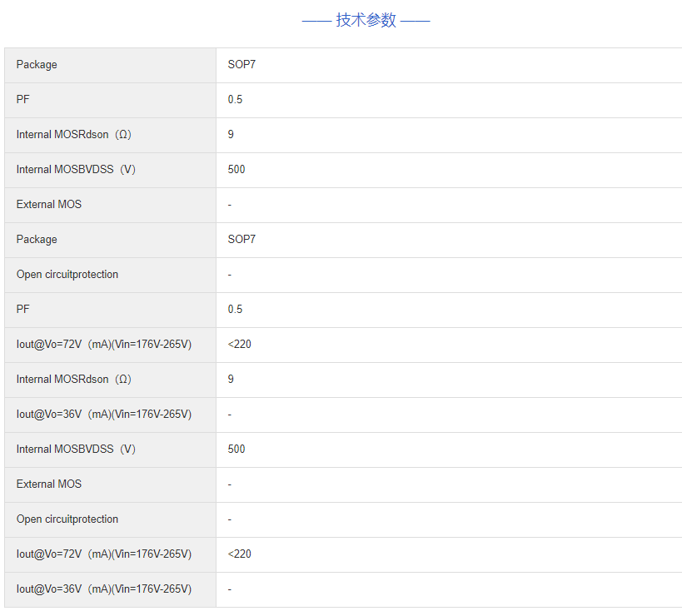682x611 pixels.
Task: Click the first Internal MOSBVDSS (V) label
Action: click(76, 170)
